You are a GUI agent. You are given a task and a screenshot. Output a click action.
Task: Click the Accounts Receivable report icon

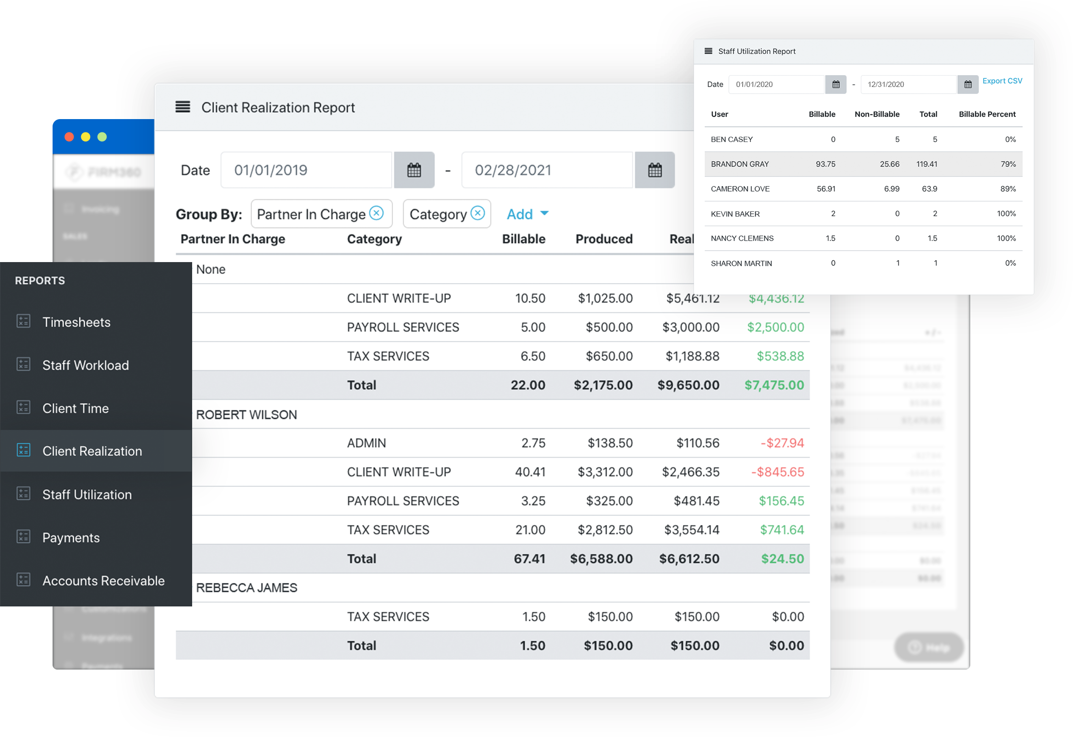coord(23,580)
